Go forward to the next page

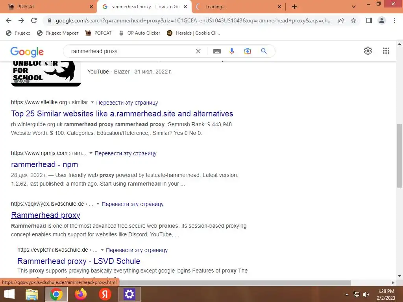coord(21,20)
